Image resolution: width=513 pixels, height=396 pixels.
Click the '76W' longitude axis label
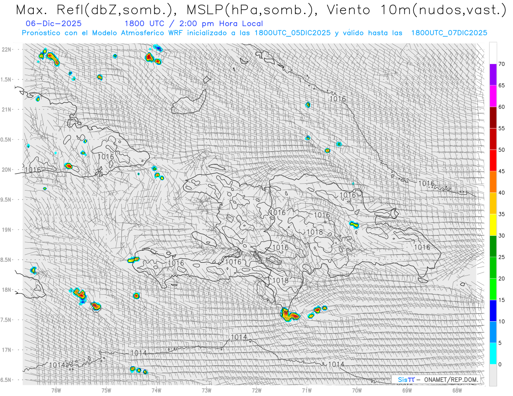[56, 390]
